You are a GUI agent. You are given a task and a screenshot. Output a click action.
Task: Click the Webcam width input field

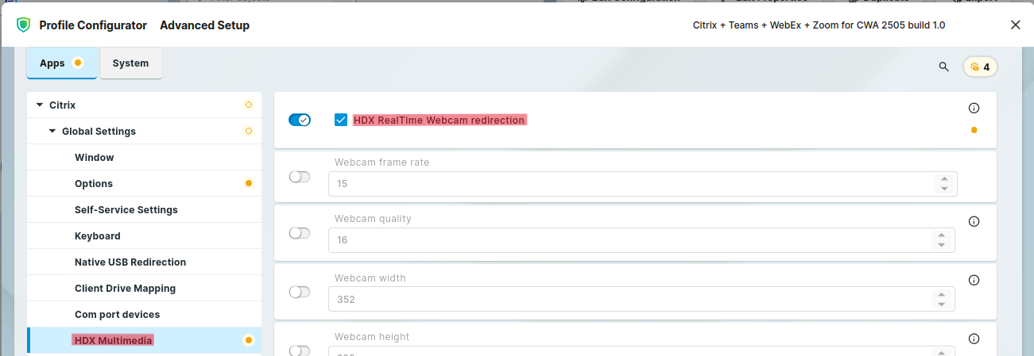(628, 300)
